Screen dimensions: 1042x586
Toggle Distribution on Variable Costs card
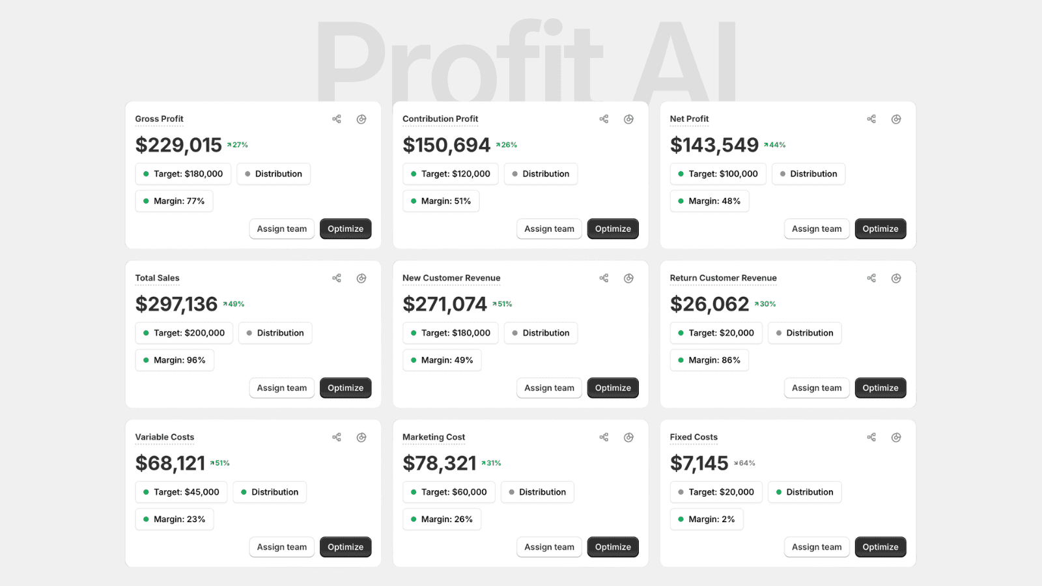click(270, 492)
